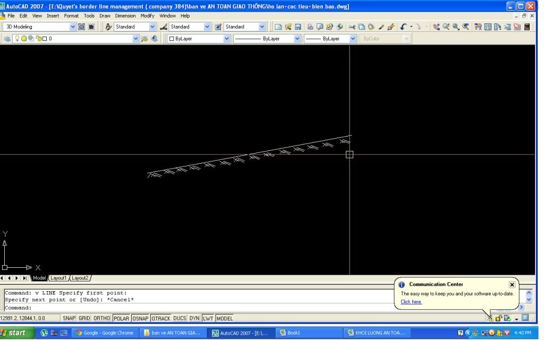Click the Copy to clipboard icon
Image resolution: width=544 pixels, height=340 pixels.
click(x=361, y=27)
